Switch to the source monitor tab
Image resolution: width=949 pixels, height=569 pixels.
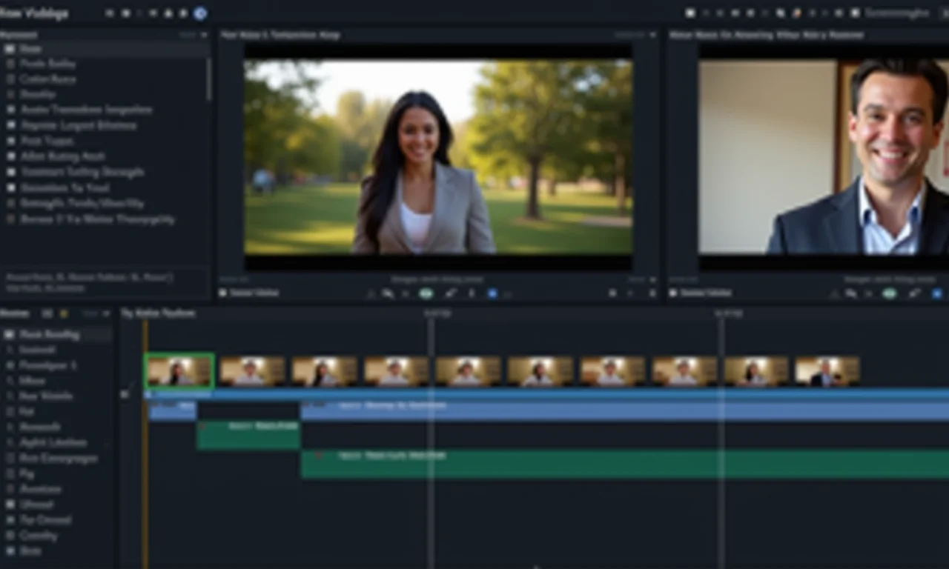tap(282, 35)
